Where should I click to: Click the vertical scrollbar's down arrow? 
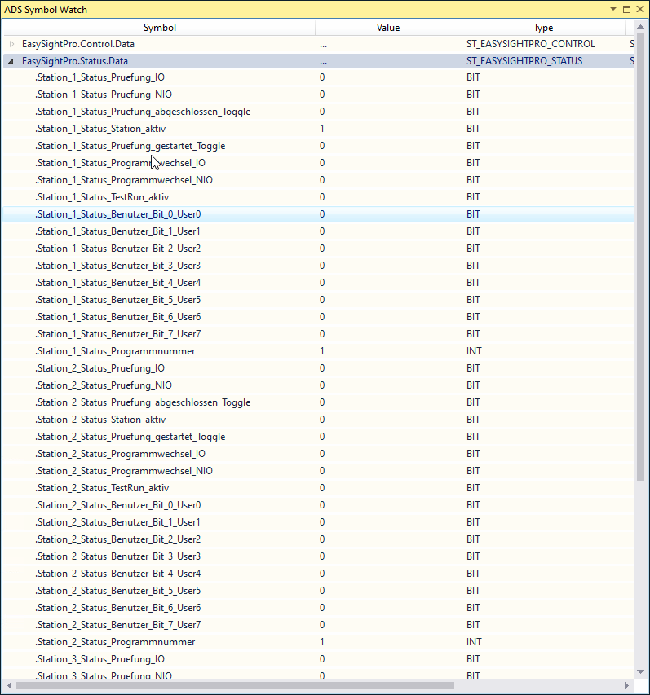point(641,671)
